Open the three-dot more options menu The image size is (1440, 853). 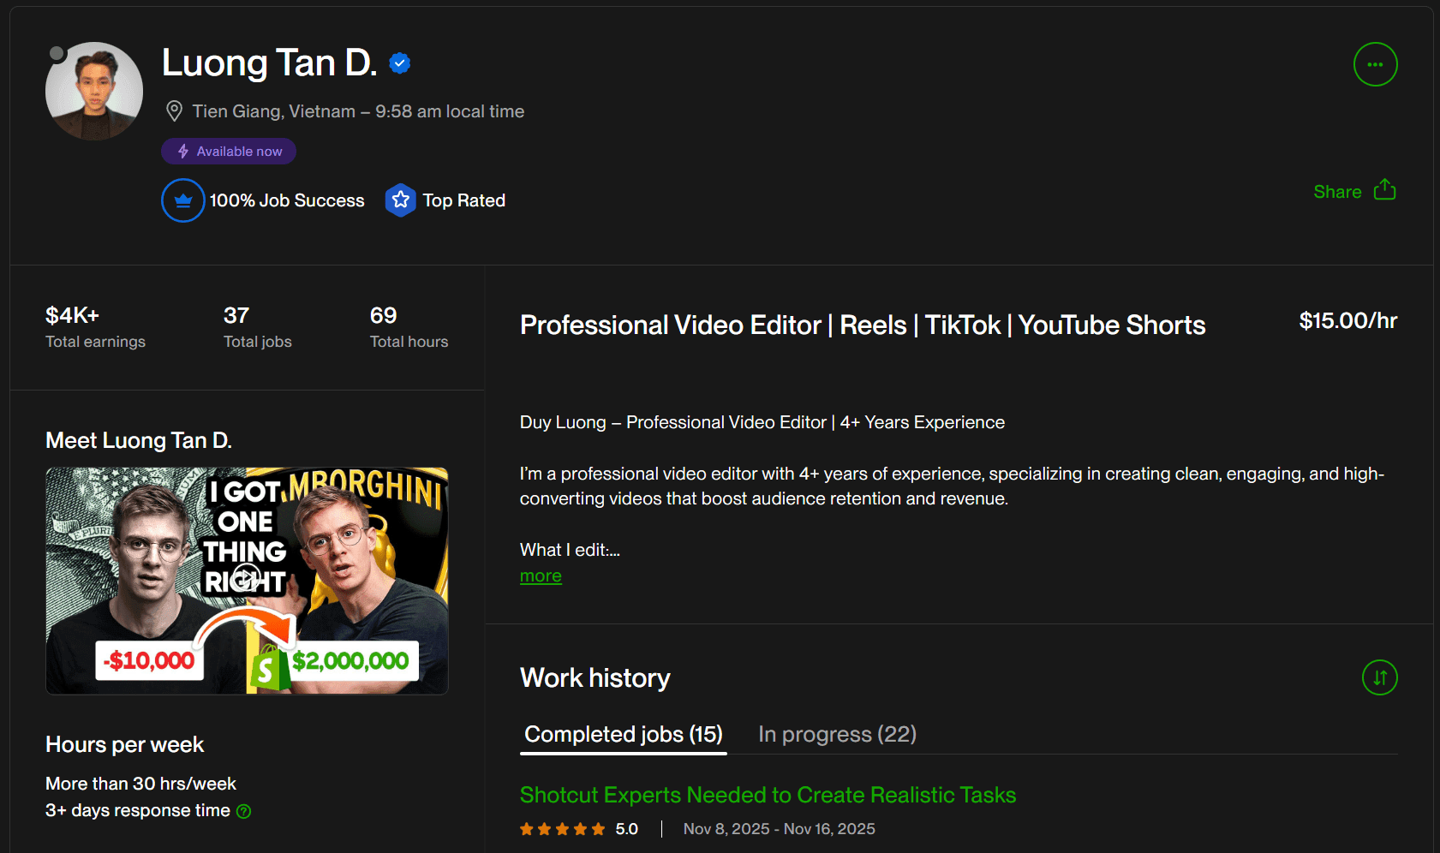point(1375,64)
